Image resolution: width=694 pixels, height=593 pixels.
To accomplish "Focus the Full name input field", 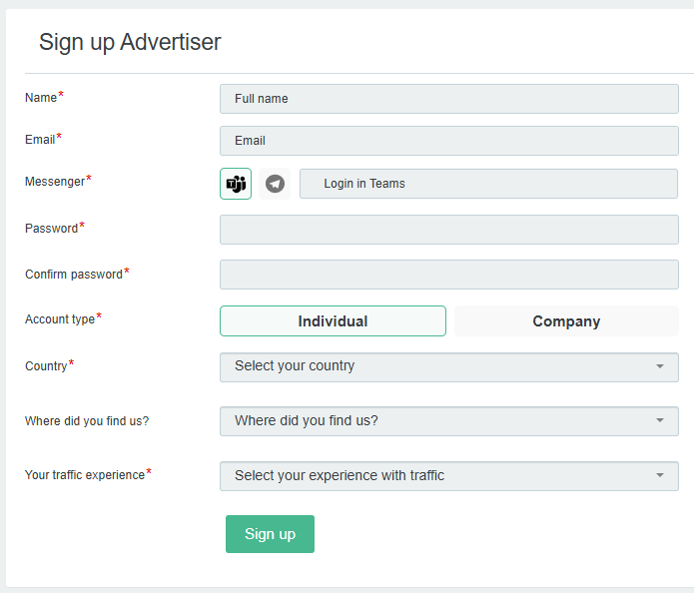I will click(448, 99).
